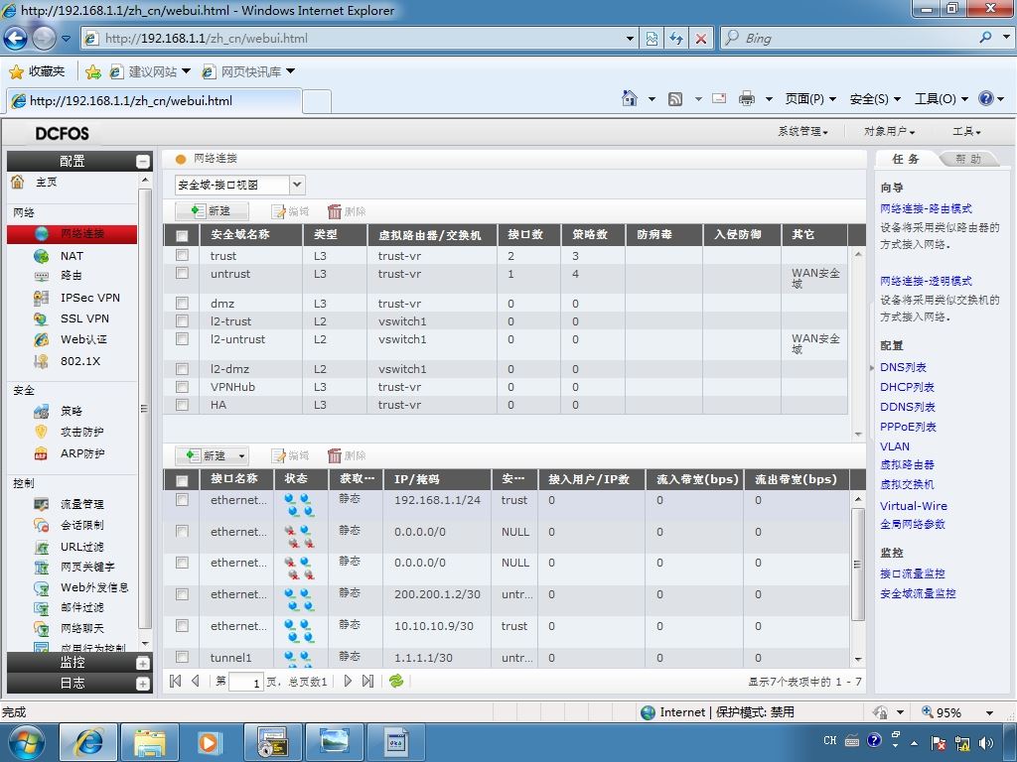Tick checkbox for interface 192.168.1.1/24
The width and height of the screenshot is (1017, 762).
click(183, 500)
